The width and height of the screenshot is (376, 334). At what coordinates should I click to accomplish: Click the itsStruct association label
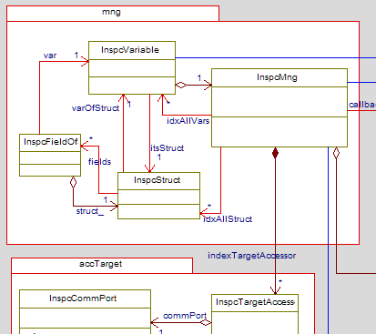coord(168,148)
